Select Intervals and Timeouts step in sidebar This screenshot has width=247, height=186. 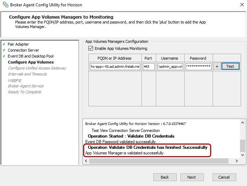pos(27,74)
